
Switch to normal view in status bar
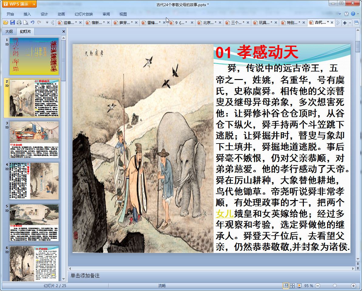pyautogui.click(x=286, y=286)
